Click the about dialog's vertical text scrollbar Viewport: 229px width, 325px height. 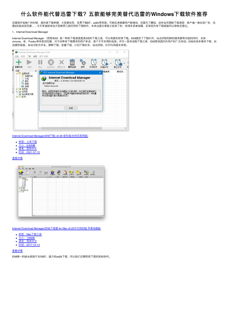coord(99,97)
